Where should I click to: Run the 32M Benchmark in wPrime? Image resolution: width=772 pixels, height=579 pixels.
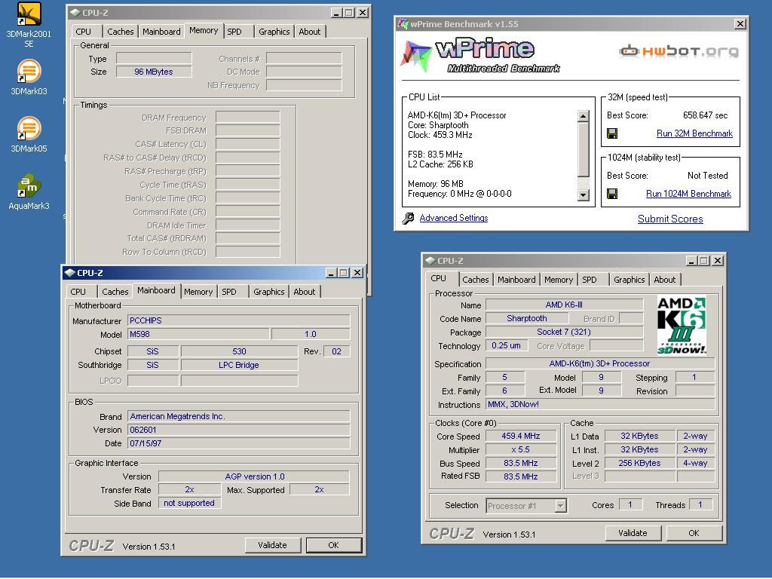pos(694,133)
